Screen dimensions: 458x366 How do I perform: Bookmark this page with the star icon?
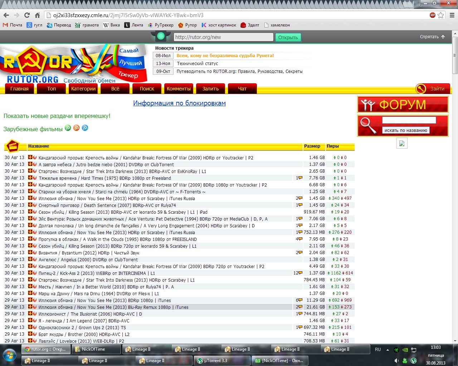(x=441, y=15)
